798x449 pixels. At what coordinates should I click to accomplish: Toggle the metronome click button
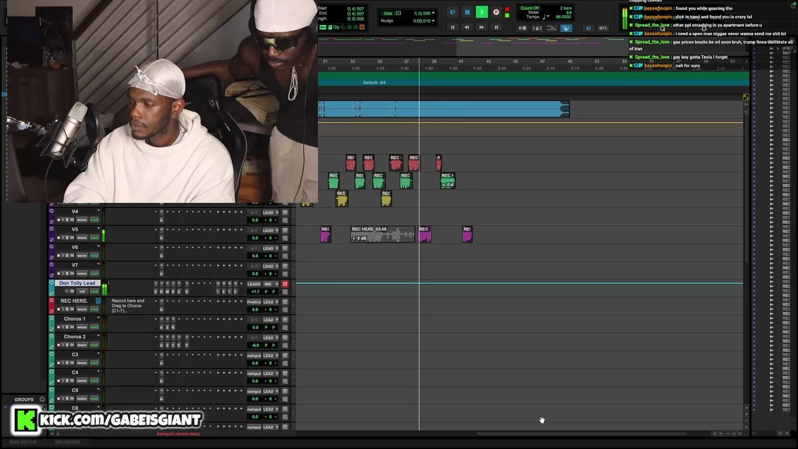pyautogui.click(x=537, y=28)
